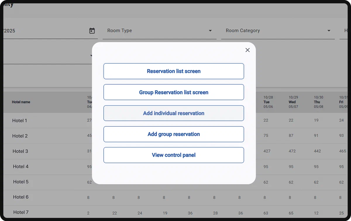Expand the Room Category dropdown arrow
Image resolution: width=351 pixels, height=221 pixels.
[329, 31]
